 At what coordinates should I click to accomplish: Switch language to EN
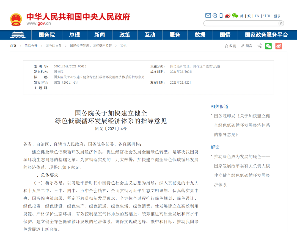pyautogui.click(x=257, y=16)
